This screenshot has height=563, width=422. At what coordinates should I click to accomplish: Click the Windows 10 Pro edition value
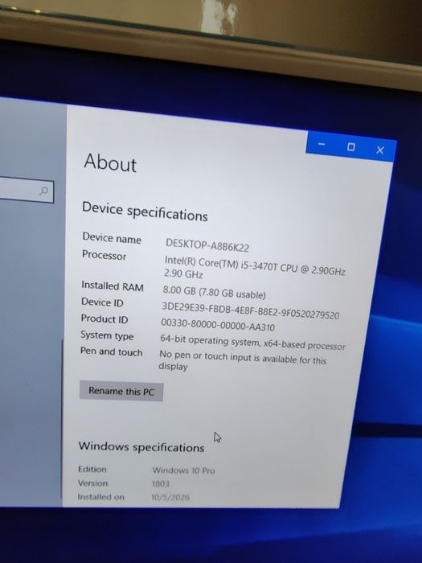tap(184, 470)
